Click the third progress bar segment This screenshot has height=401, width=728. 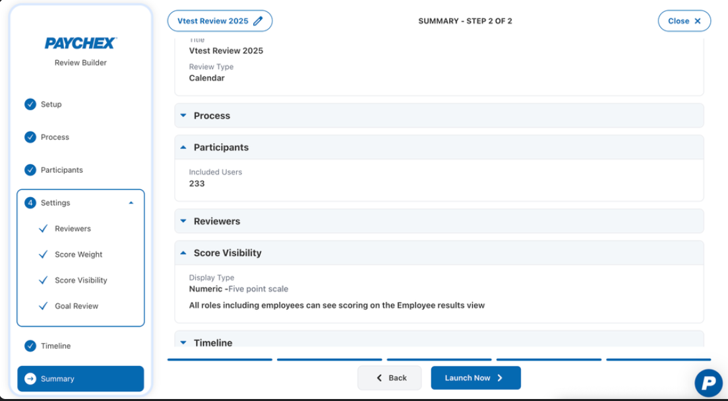click(439, 359)
